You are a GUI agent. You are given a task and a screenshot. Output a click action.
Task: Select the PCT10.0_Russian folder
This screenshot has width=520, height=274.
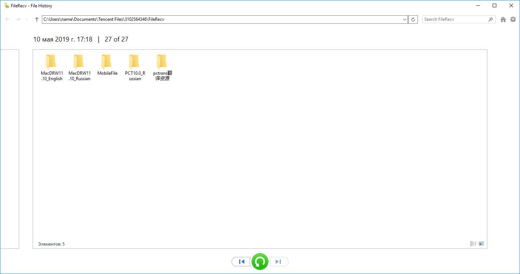pos(135,67)
